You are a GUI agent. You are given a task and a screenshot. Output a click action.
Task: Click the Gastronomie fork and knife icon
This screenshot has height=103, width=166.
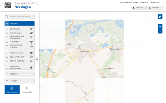[x=31, y=37]
